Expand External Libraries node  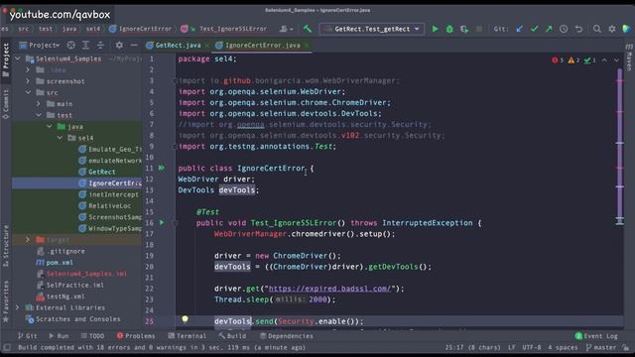point(18,307)
